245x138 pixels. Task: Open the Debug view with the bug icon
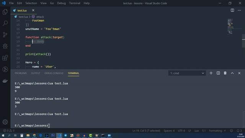click(5, 46)
